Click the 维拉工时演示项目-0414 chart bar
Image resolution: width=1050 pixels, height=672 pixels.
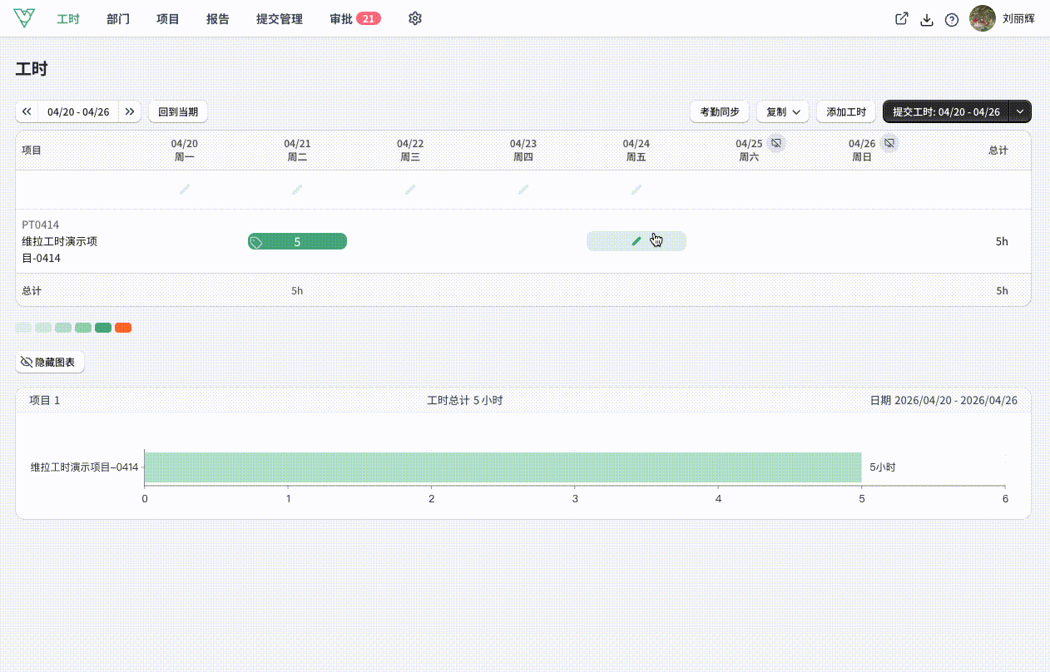503,467
